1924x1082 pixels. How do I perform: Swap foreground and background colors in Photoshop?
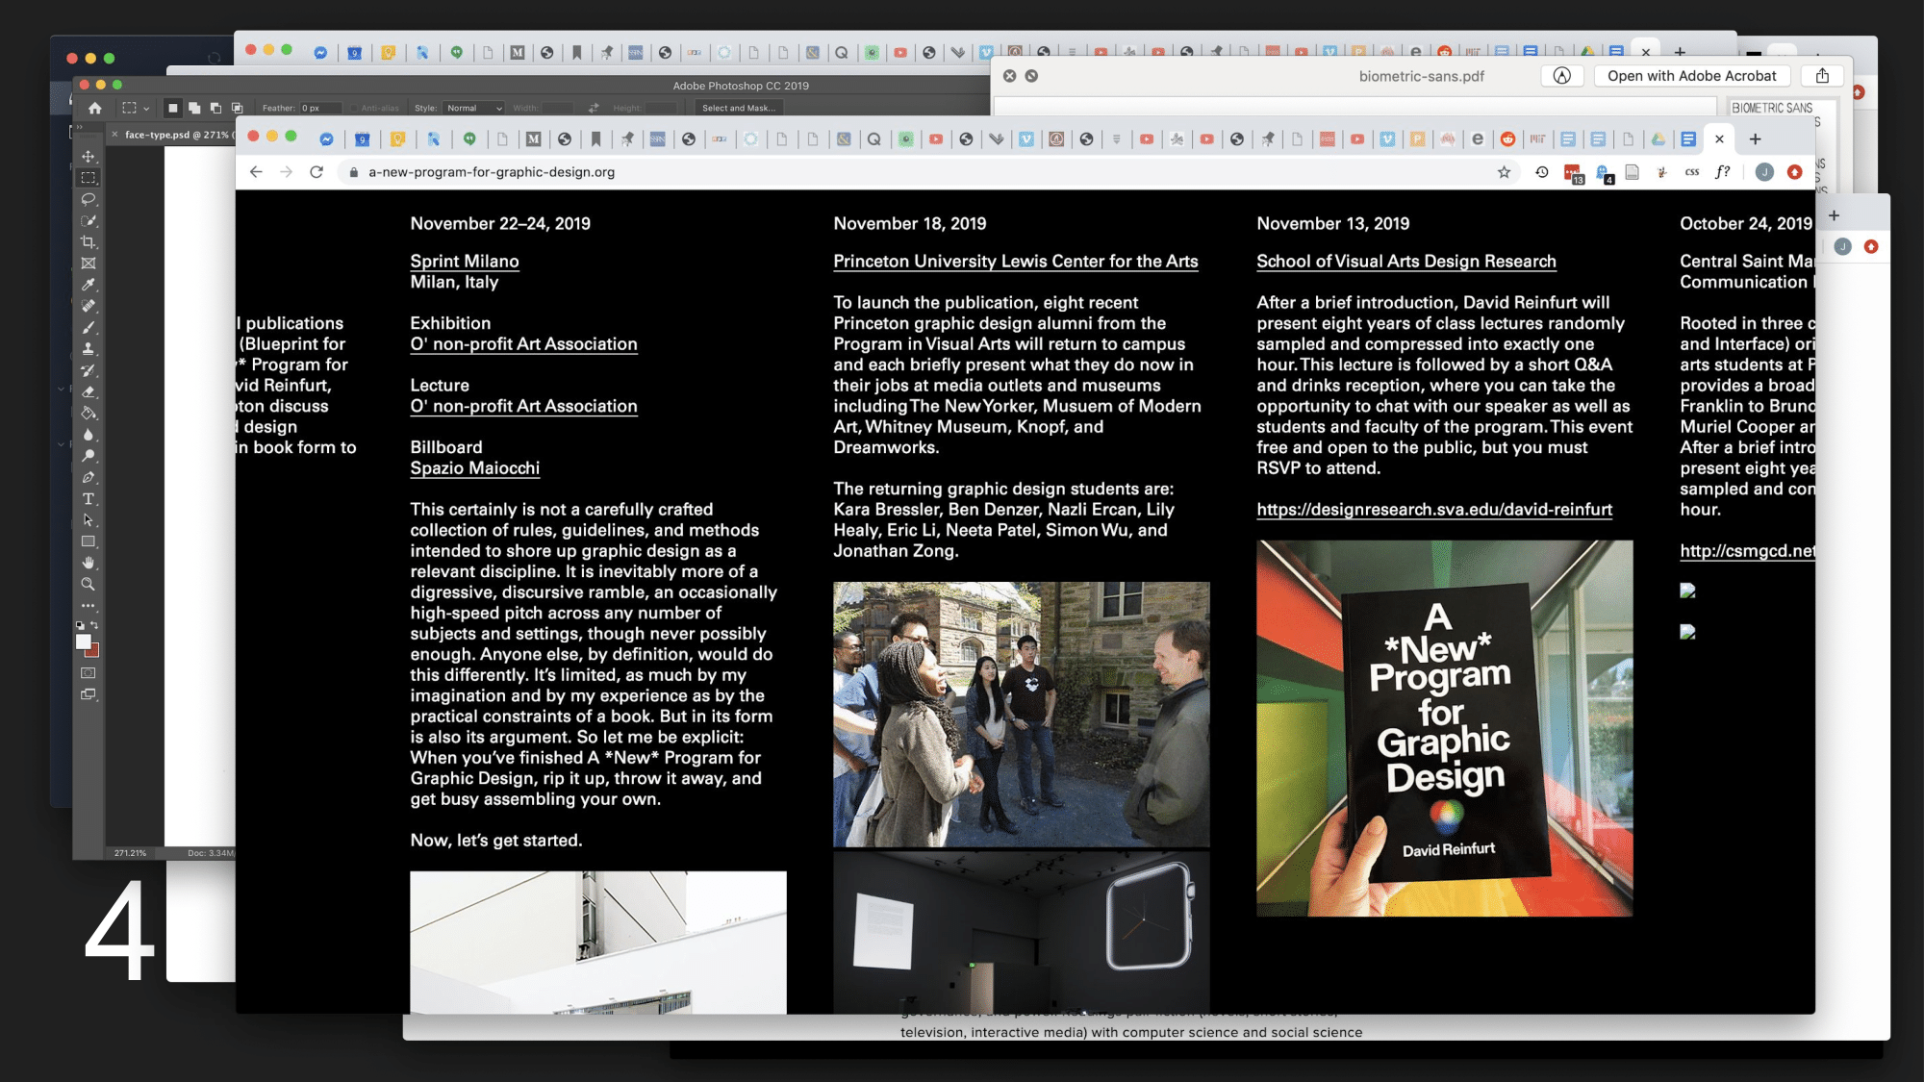click(94, 625)
